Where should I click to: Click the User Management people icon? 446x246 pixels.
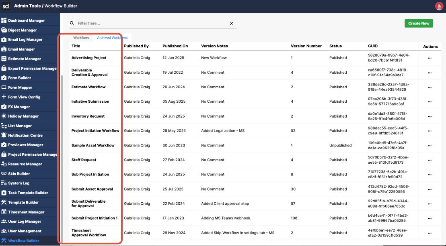point(4,231)
